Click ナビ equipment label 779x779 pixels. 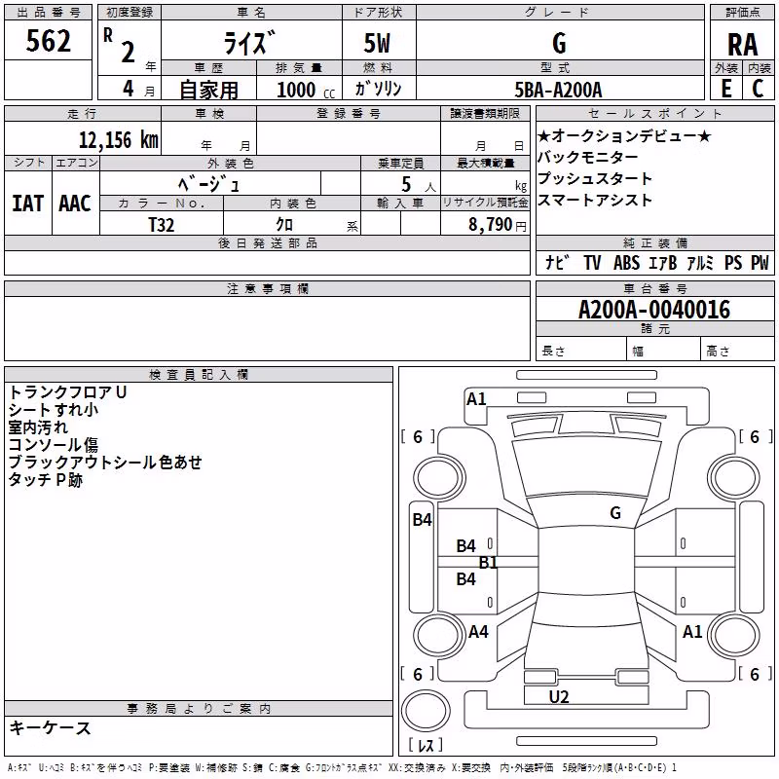557,262
